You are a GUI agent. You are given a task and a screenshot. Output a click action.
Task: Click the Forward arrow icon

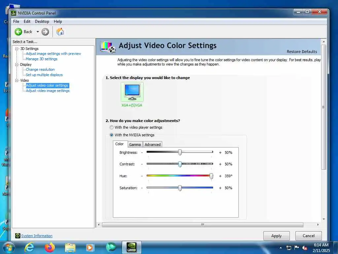coord(45,32)
